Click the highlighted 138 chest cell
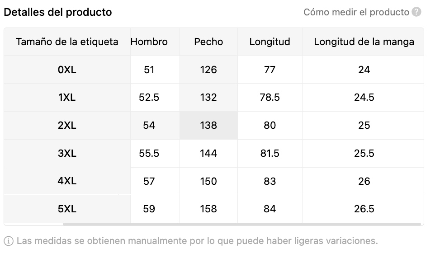The width and height of the screenshot is (435, 253). pyautogui.click(x=208, y=125)
